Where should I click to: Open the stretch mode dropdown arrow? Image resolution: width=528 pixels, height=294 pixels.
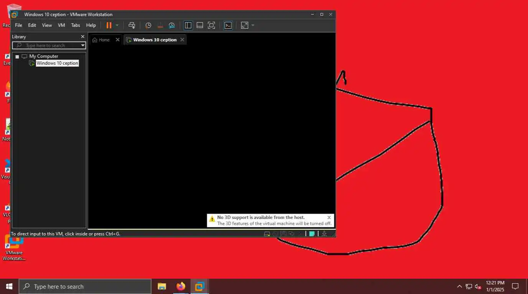coord(253,25)
